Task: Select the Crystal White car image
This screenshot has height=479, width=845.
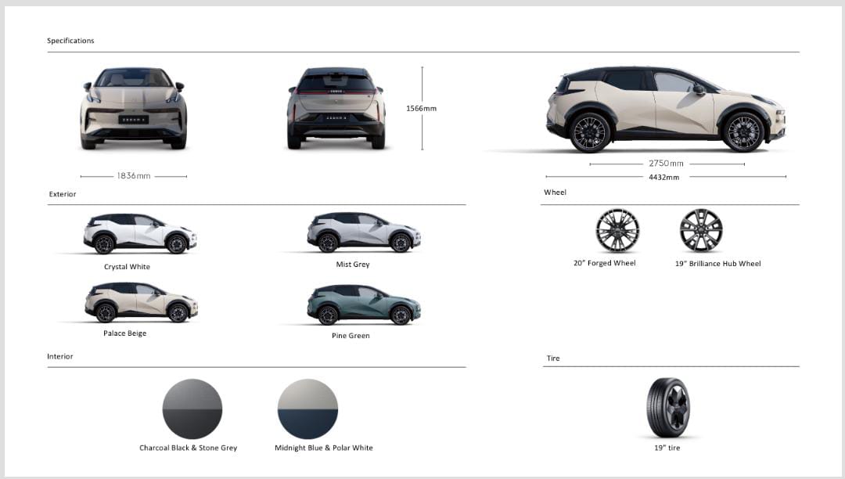Action: coord(140,234)
